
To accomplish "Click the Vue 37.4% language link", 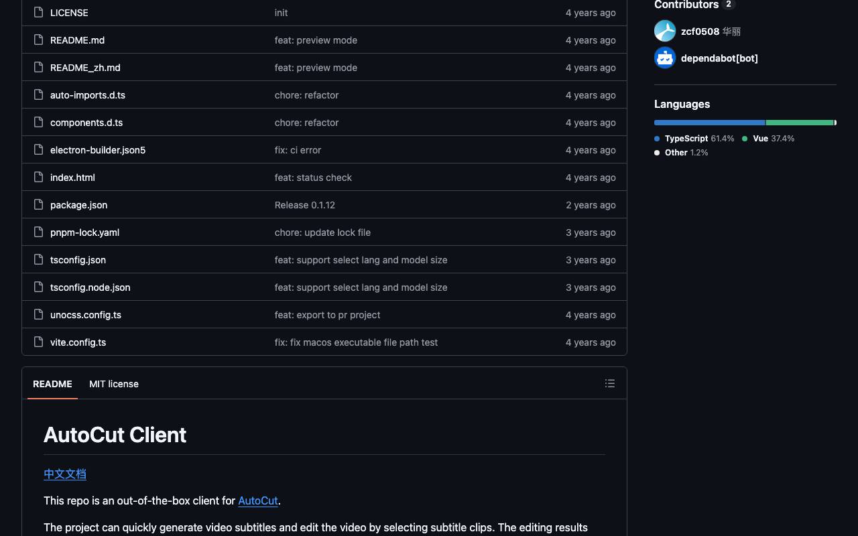I will pos(768,139).
